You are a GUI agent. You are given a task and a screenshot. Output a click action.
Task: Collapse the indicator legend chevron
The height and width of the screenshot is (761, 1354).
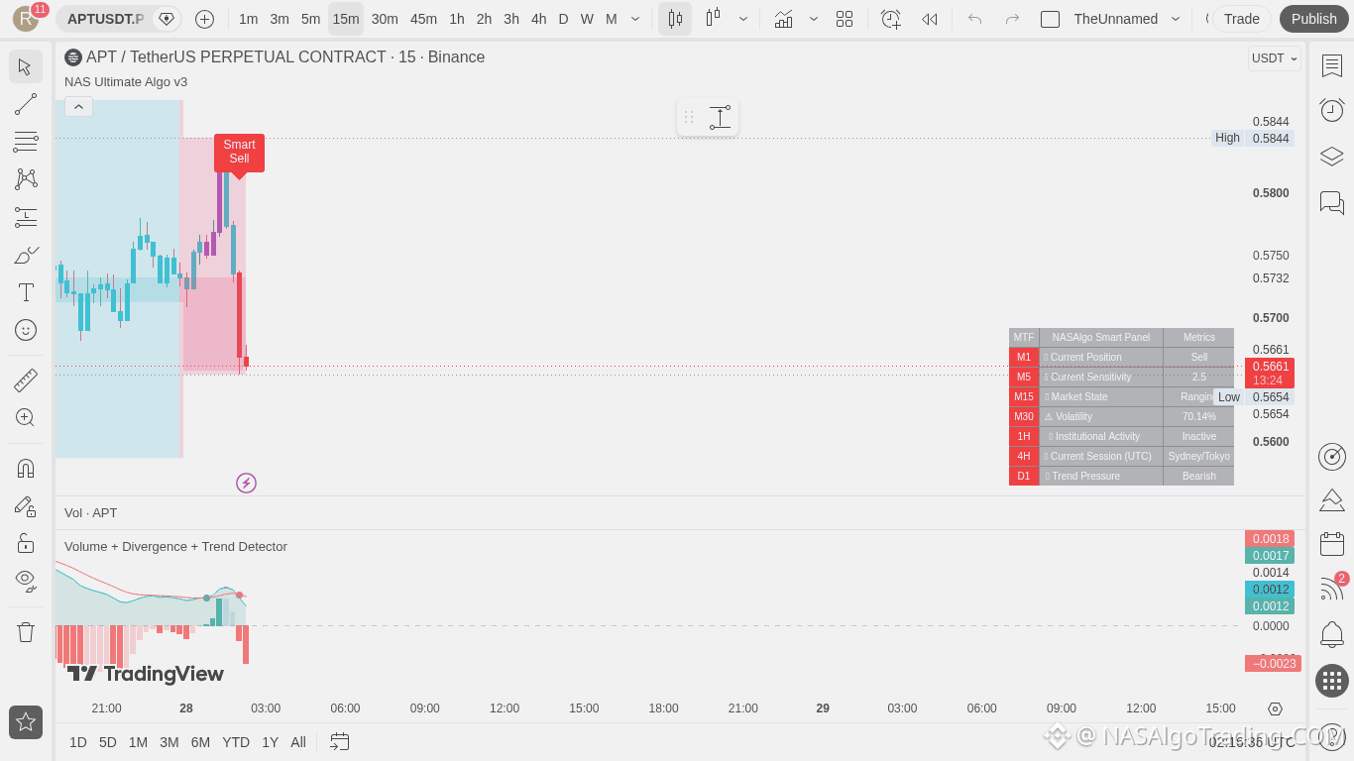click(x=79, y=107)
